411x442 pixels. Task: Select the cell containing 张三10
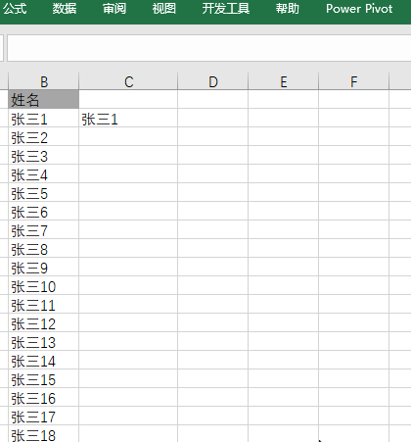click(x=44, y=285)
